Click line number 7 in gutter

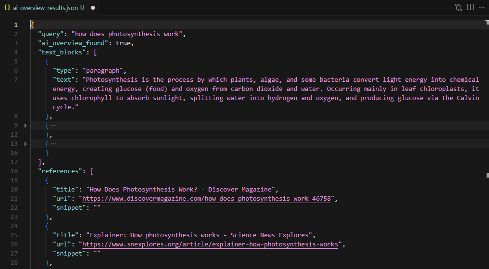coord(15,80)
